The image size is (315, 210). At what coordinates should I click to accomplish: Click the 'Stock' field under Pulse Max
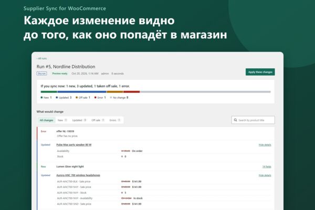pyautogui.click(x=60, y=156)
